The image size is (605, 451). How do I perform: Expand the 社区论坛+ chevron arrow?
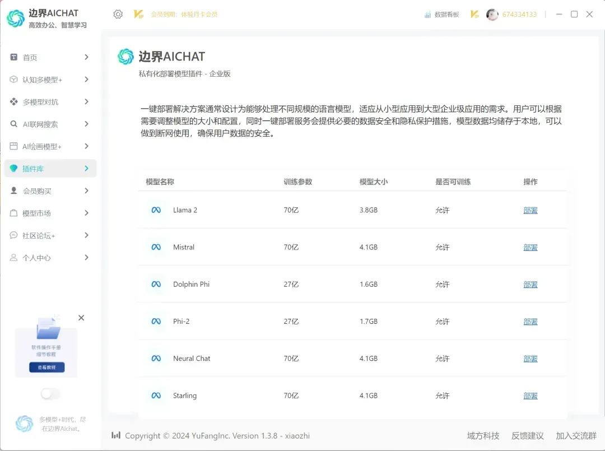coord(86,235)
